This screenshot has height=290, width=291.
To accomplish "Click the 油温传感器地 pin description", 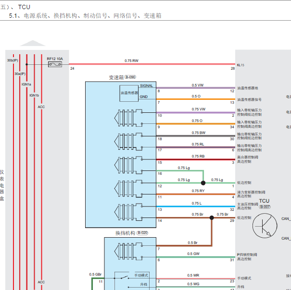I will (248, 88).
